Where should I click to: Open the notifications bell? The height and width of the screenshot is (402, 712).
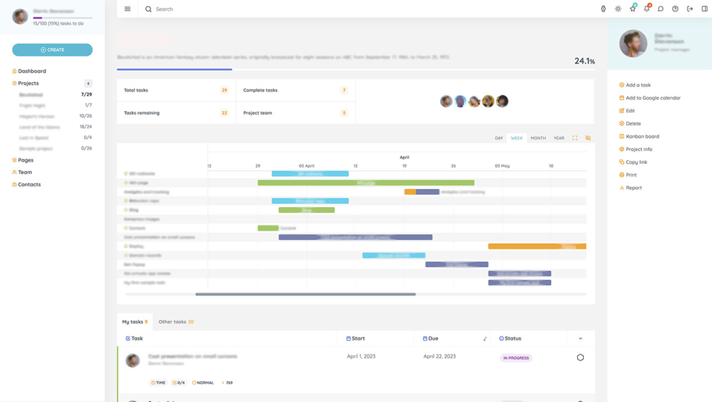point(646,9)
